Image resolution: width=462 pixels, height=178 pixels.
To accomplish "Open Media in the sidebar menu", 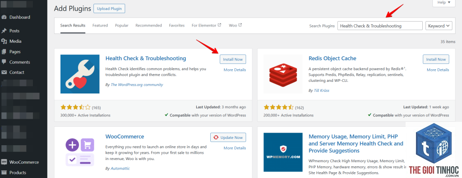I will (15, 41).
